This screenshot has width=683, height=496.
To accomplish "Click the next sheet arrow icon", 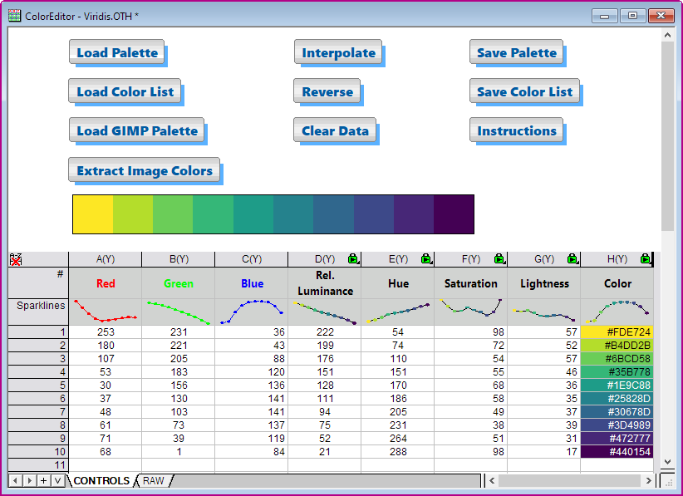I will point(30,480).
